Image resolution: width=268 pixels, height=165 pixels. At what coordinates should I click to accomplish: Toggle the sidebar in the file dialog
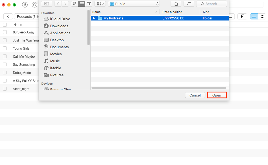coord(47,4)
